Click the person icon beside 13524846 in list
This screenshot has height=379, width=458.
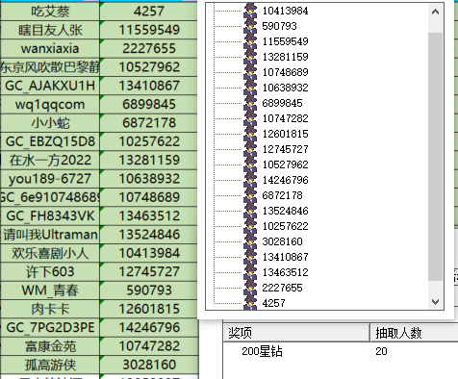250,211
